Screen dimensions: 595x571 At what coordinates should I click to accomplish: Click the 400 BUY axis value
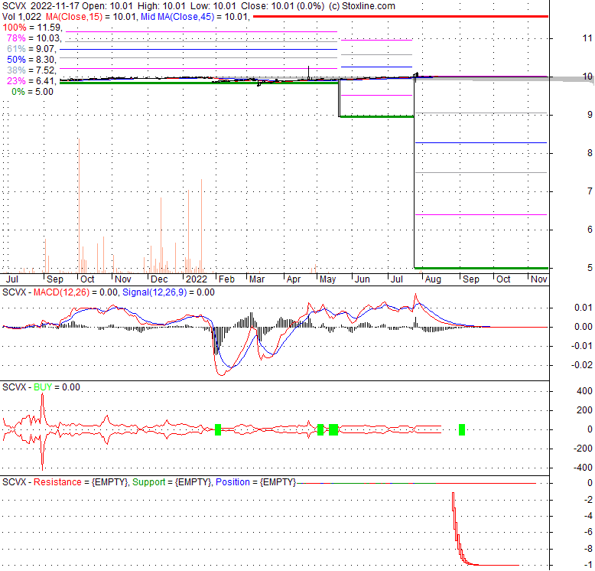tap(584, 391)
